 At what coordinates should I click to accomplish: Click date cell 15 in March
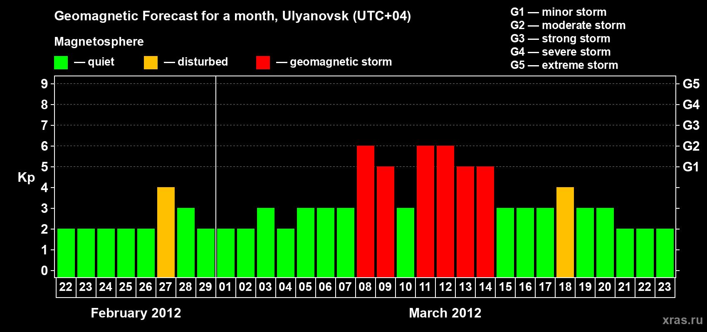click(505, 287)
